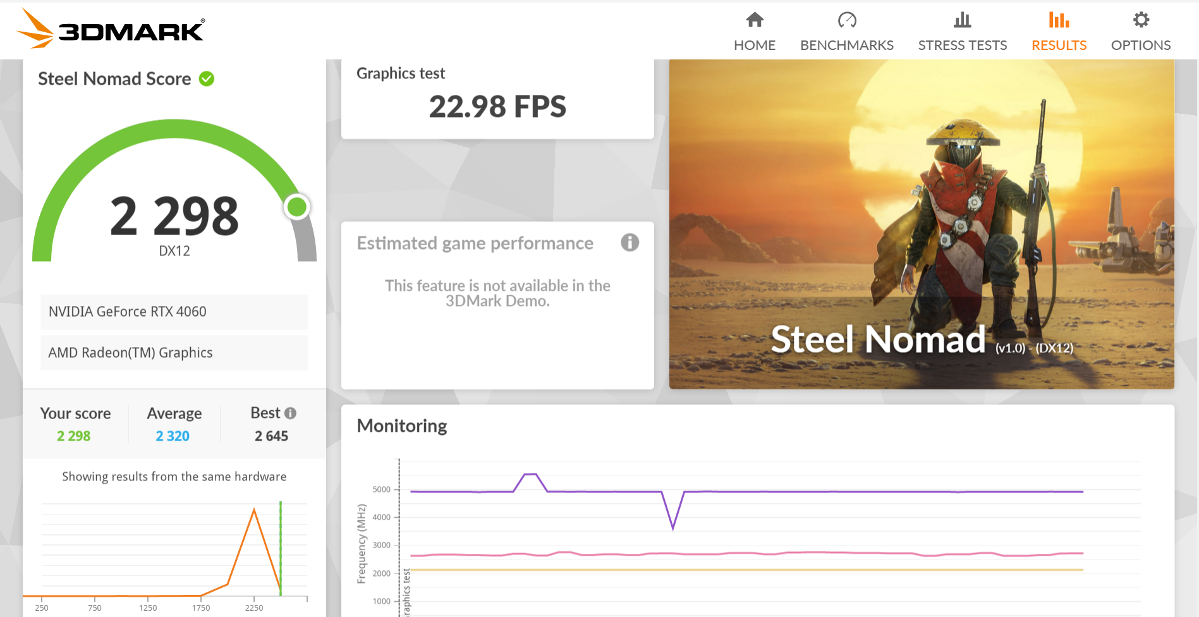Click the Graphics test label
Viewport: 1199px width, 617px height.
(401, 73)
